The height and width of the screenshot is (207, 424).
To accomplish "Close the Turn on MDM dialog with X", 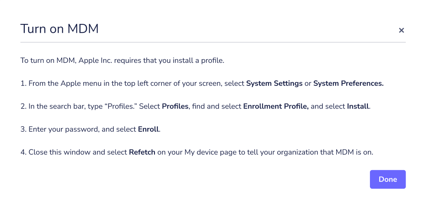I will 401,30.
